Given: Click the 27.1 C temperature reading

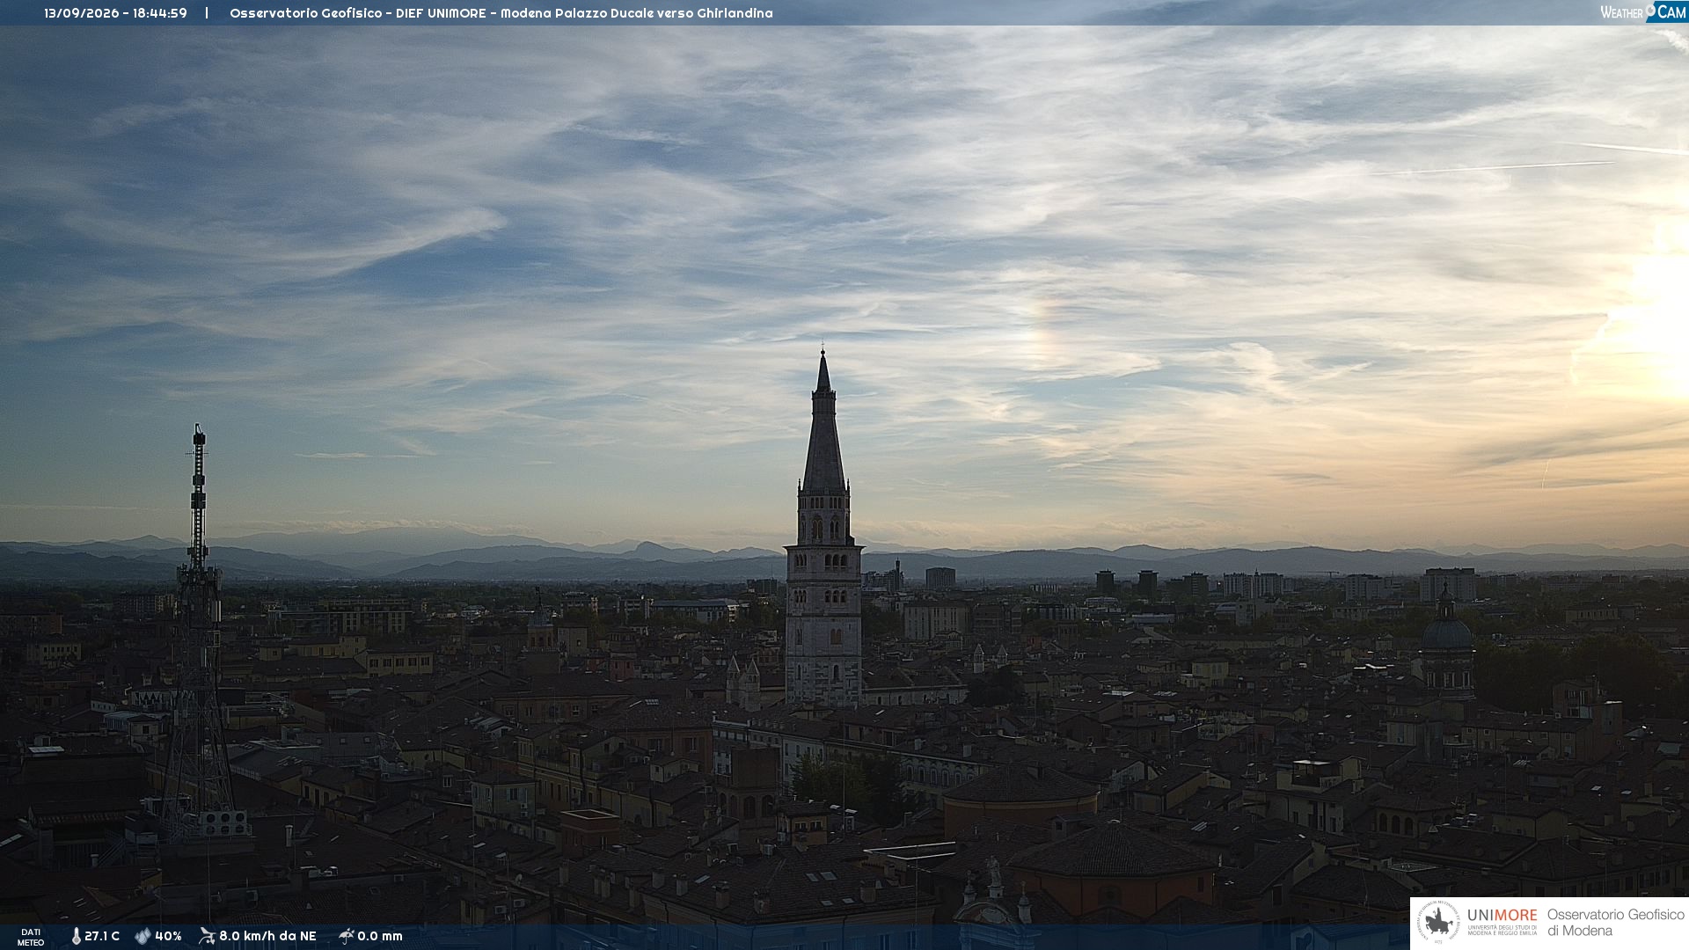Looking at the screenshot, I should [102, 936].
